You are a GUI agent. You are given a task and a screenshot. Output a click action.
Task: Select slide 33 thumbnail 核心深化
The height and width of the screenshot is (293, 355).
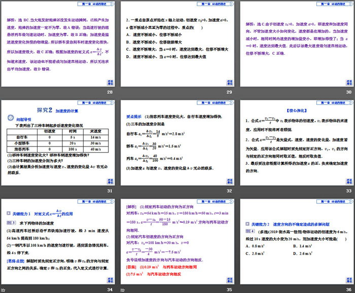[x=297, y=143]
